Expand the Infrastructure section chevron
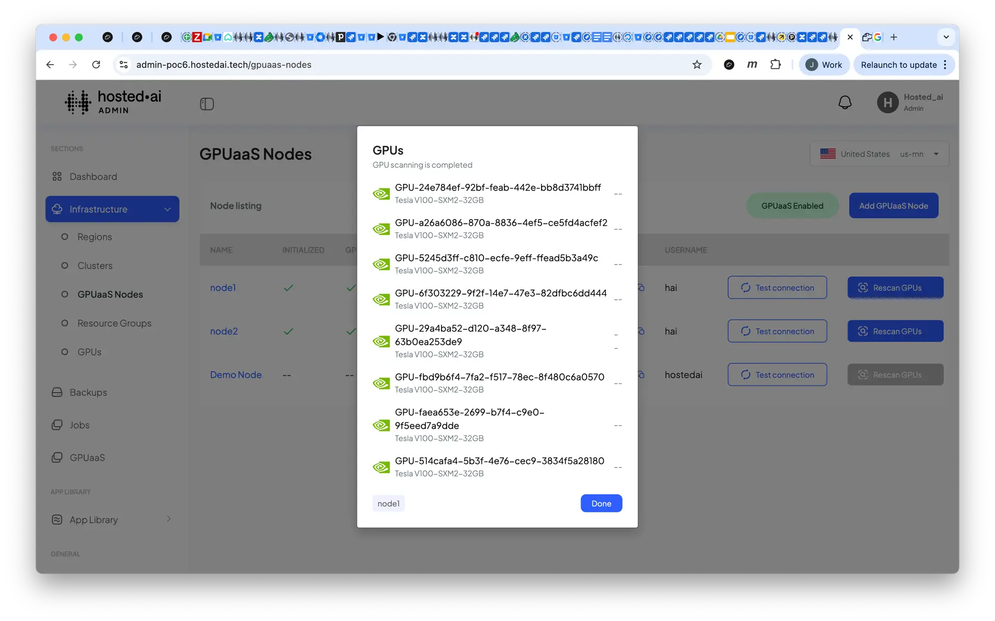The image size is (995, 621). (167, 209)
